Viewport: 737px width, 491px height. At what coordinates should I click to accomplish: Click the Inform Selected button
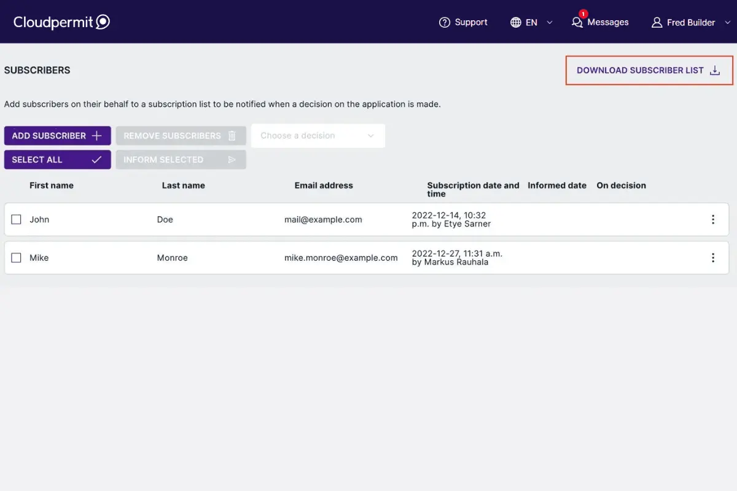point(181,160)
